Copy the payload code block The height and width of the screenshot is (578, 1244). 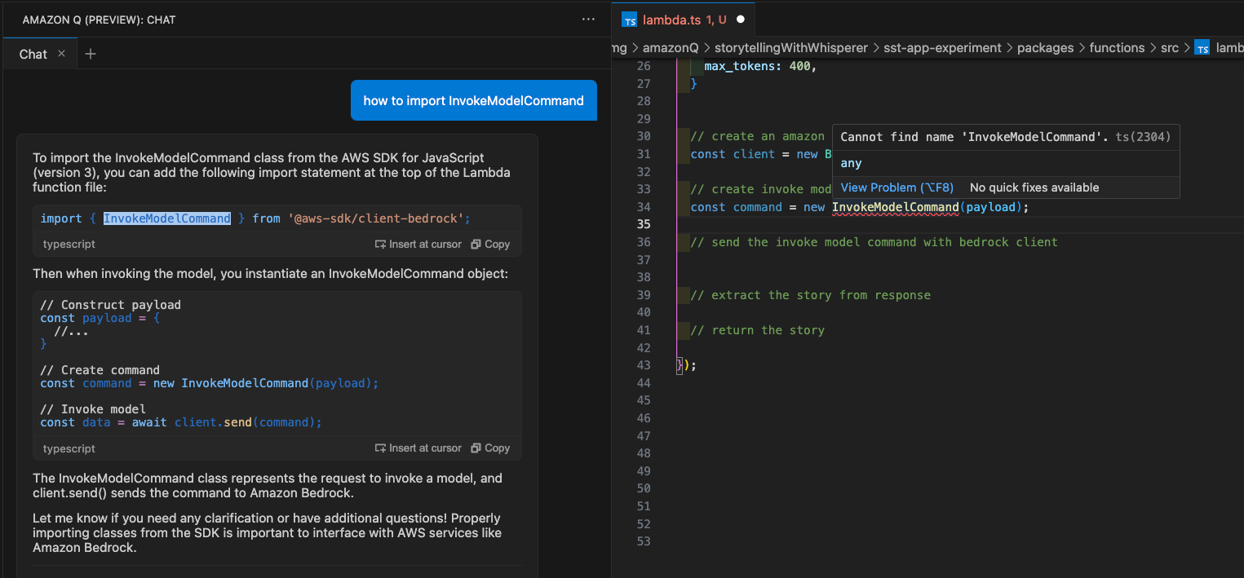point(490,448)
